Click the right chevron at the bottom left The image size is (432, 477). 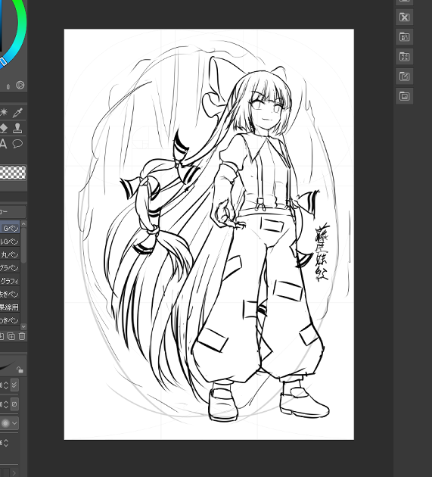14,473
